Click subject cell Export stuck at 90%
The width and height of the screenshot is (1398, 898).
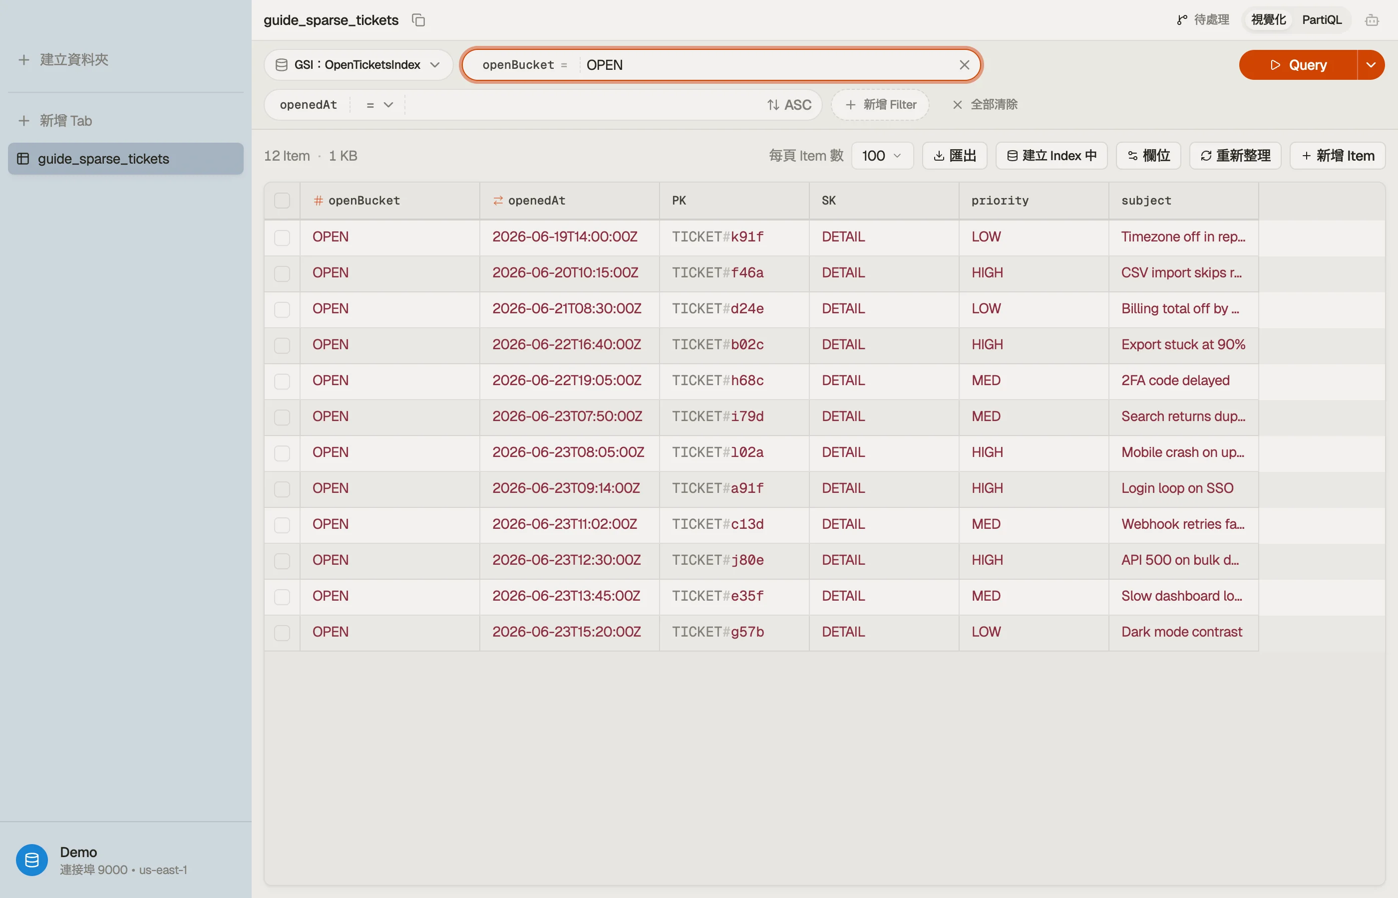[1183, 345]
